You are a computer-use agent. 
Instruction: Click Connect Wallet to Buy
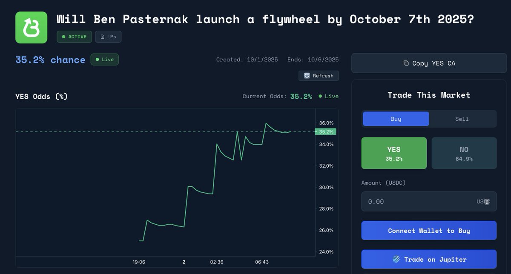pos(429,231)
